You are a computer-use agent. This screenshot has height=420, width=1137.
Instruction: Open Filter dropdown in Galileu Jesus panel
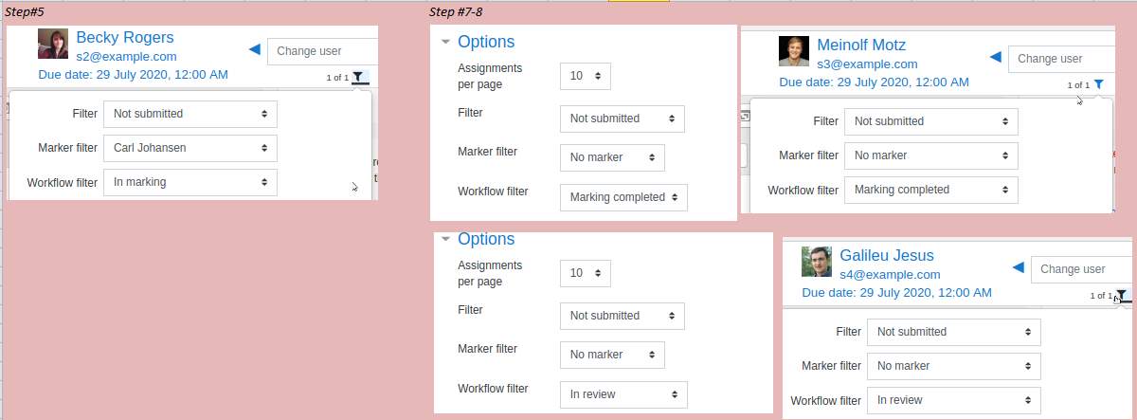(x=954, y=332)
